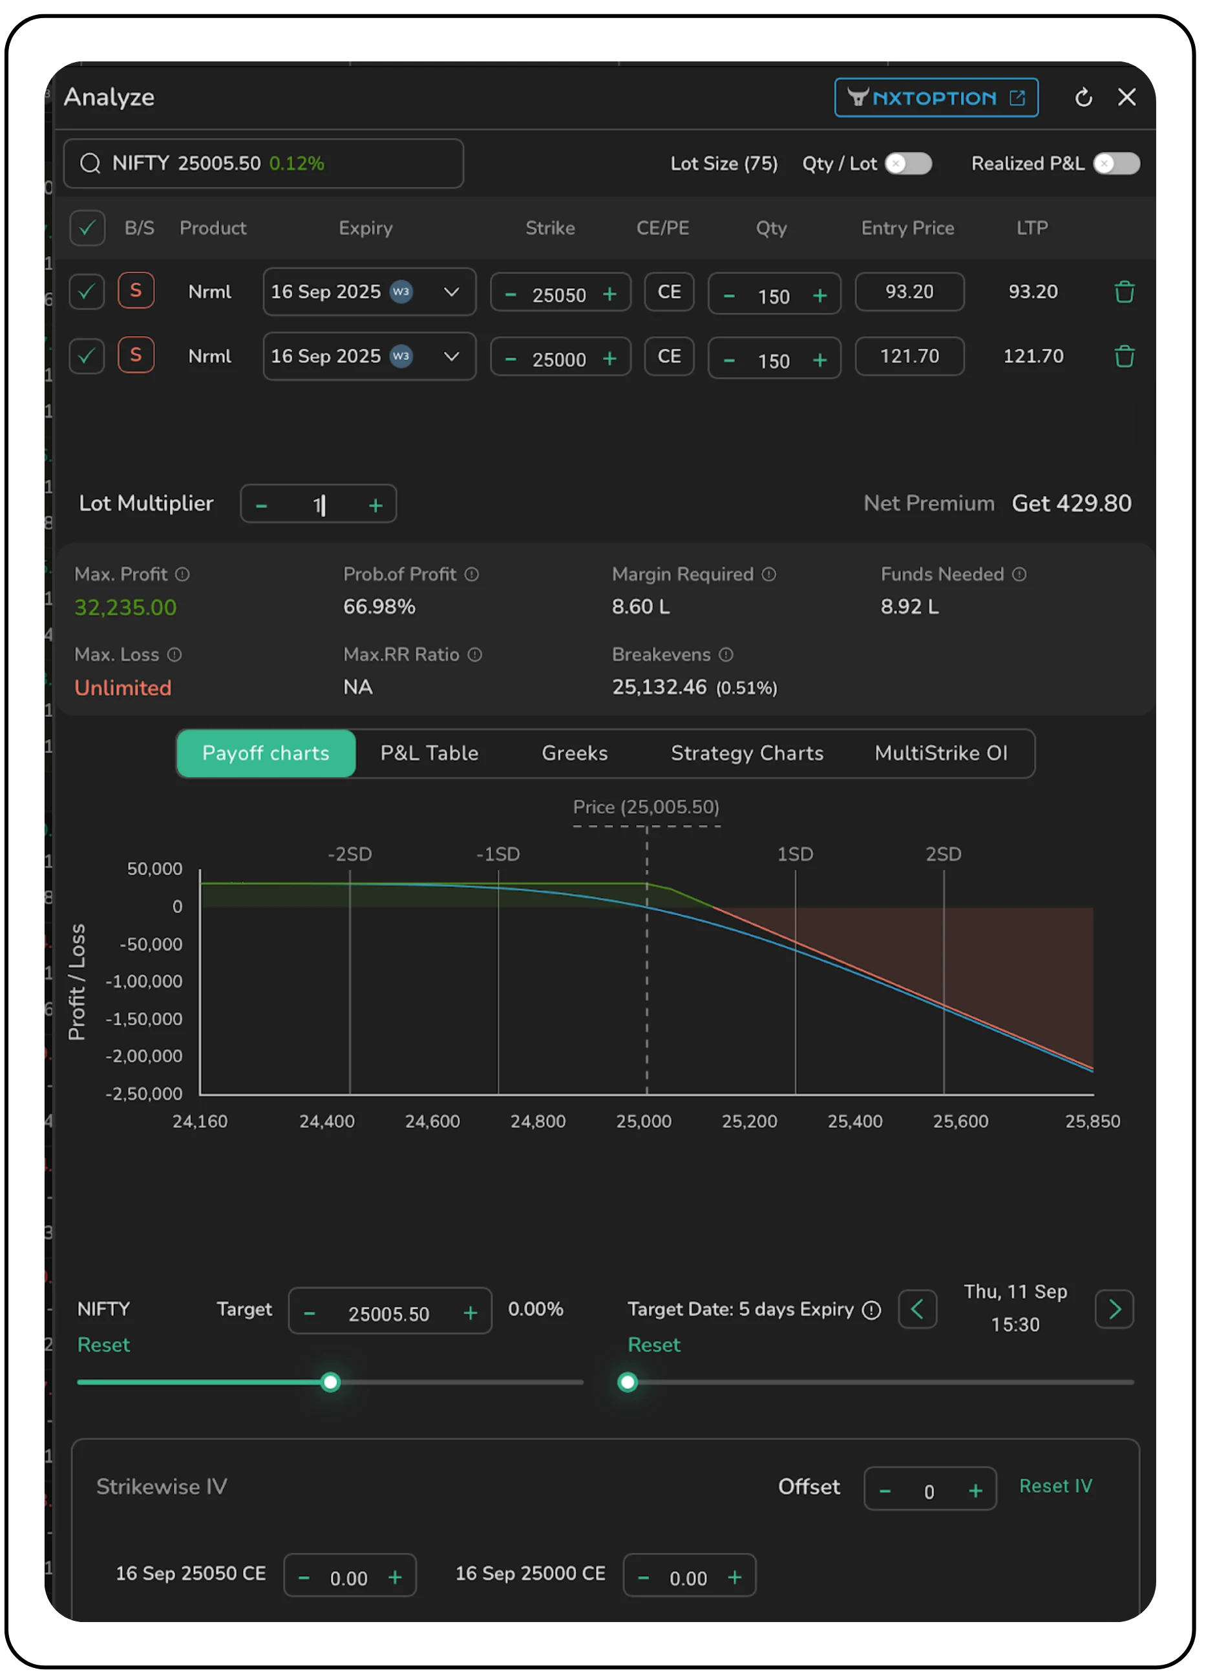Click the refresh icon in Analyze header
Screen dimensions: 1226x1677
click(x=1083, y=97)
